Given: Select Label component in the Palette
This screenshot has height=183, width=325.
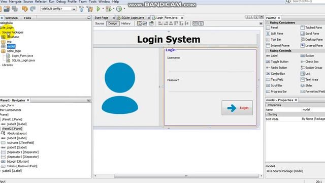Looking at the screenshot, I should tap(272, 55).
